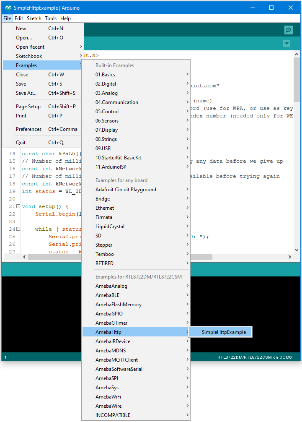Viewport: 302px width, 422px height.
Task: Click the editor horizontal scrollbar right arrow
Action: tap(289, 257)
